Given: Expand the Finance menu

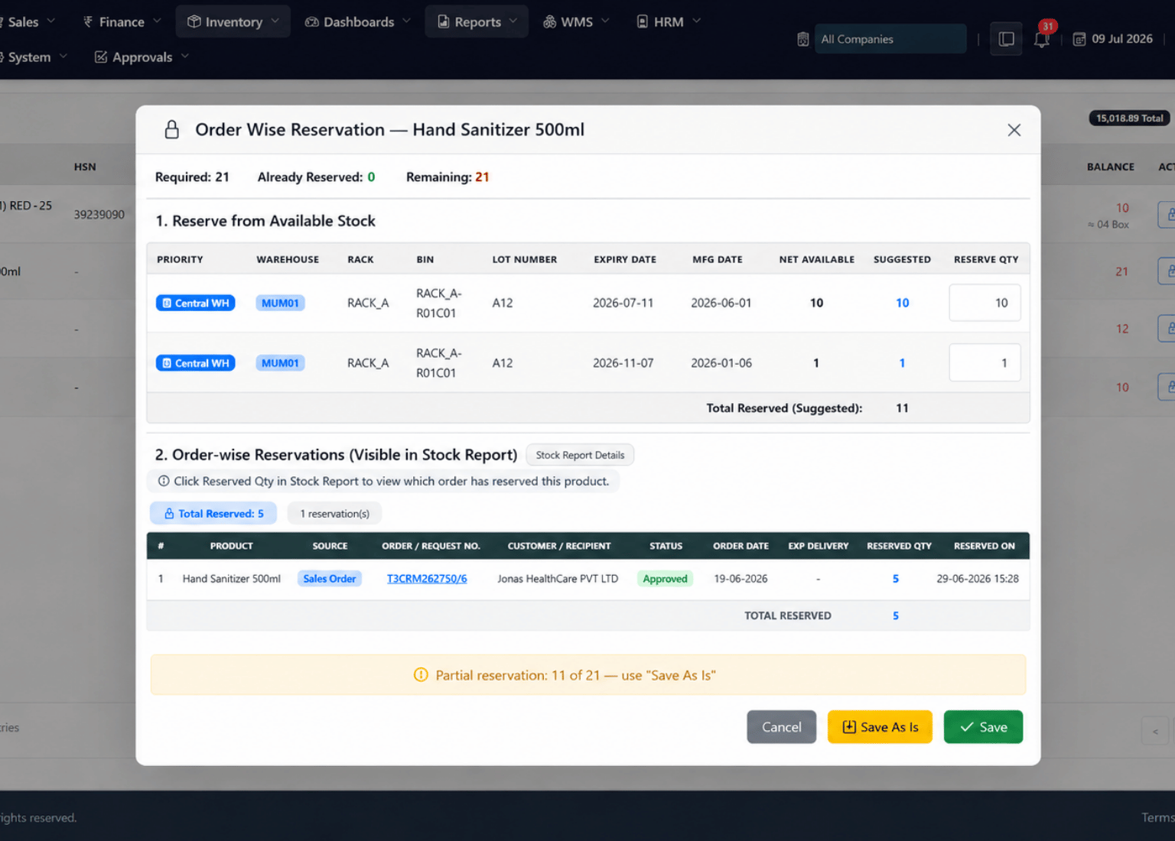Looking at the screenshot, I should [x=121, y=21].
